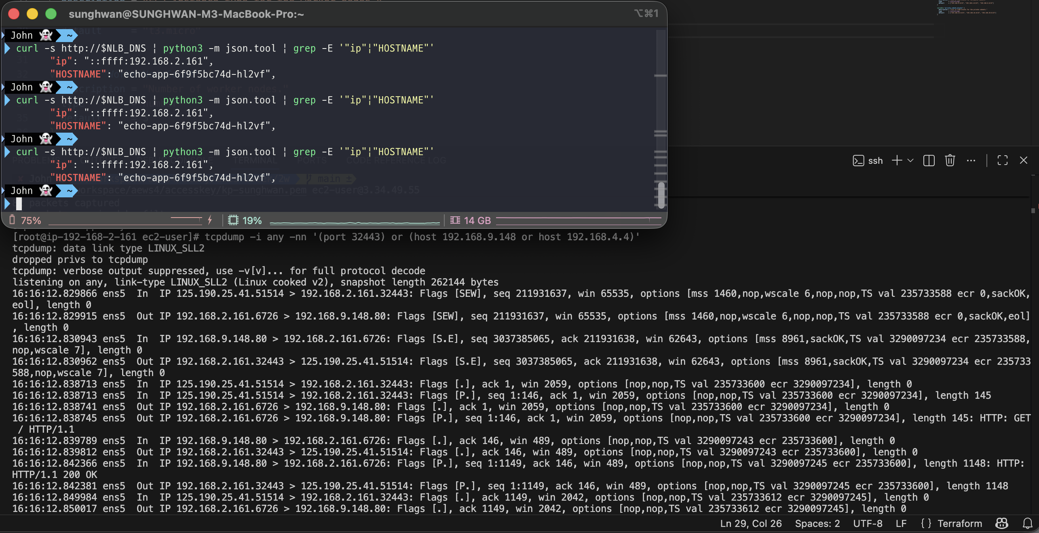The height and width of the screenshot is (533, 1039).
Task: Open Copilot status icon in status bar
Action: coord(1001,523)
